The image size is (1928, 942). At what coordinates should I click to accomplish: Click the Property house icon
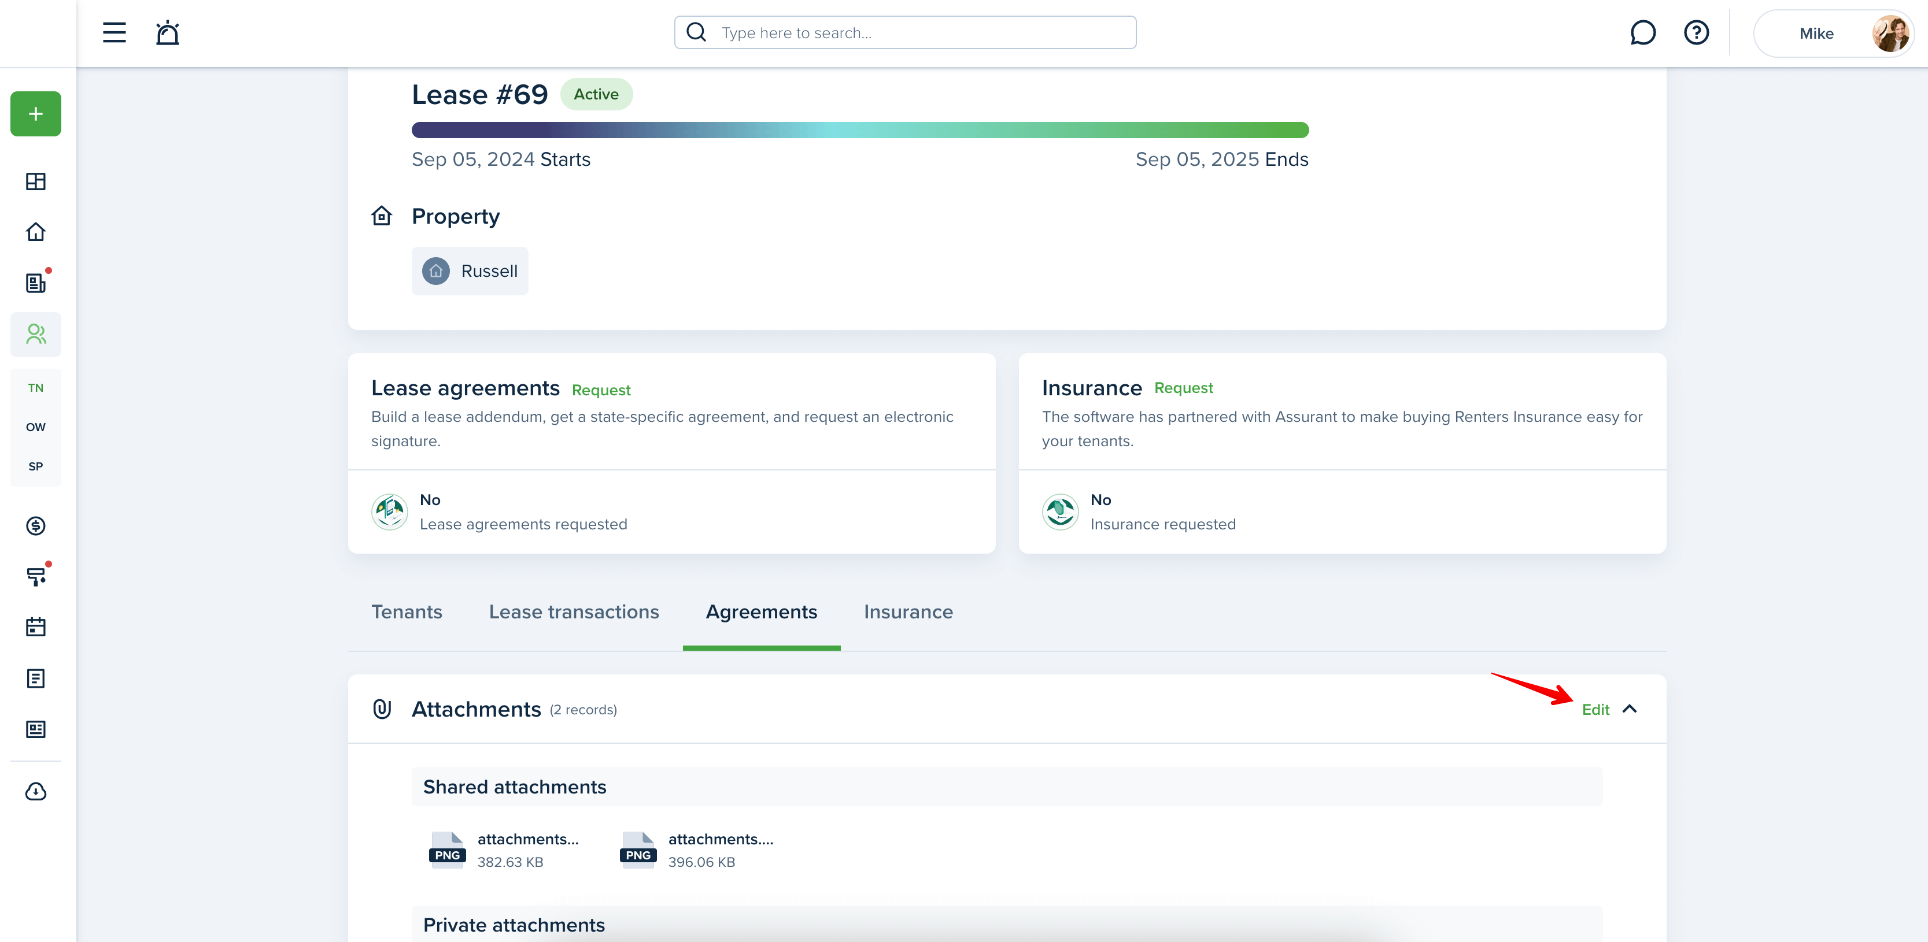coord(382,216)
